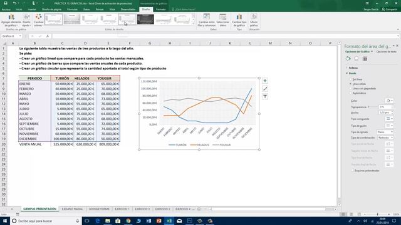The image size is (401, 225).
Task: Open Tipo de guión dropdown
Action: pyautogui.click(x=390, y=126)
